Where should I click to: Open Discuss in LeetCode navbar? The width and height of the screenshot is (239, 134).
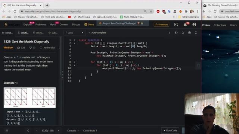coord(76,25)
